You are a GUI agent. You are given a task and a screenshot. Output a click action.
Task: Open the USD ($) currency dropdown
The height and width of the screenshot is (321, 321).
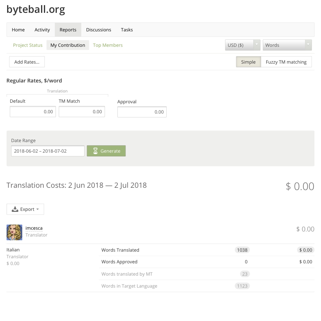tap(243, 45)
